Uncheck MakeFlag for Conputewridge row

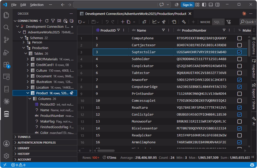pos(240,87)
